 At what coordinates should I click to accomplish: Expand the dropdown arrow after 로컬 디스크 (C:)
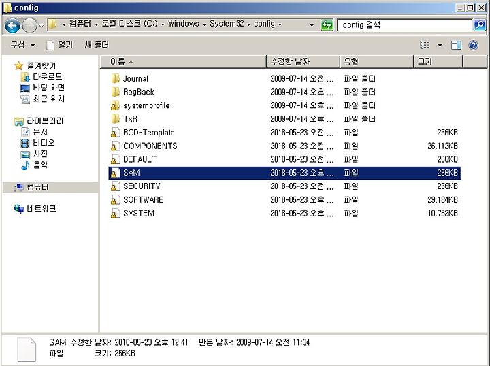163,24
